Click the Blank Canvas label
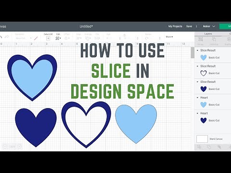The height and width of the screenshot is (173, 231). tap(216, 139)
